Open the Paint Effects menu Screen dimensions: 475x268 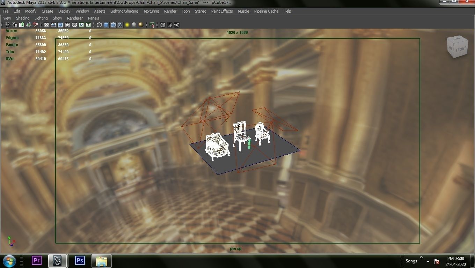point(222,11)
